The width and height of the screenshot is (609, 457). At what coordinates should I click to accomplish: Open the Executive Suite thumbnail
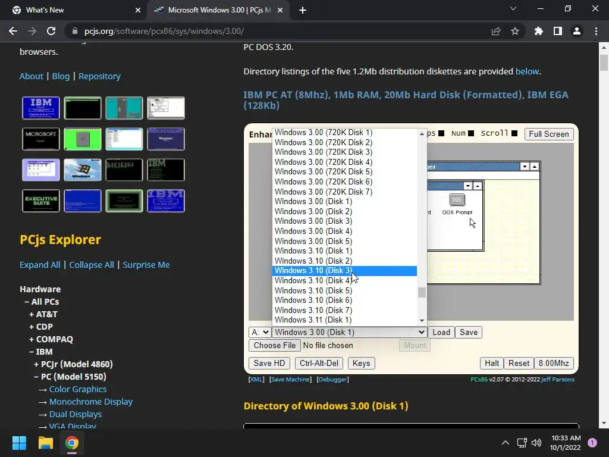pos(41,201)
